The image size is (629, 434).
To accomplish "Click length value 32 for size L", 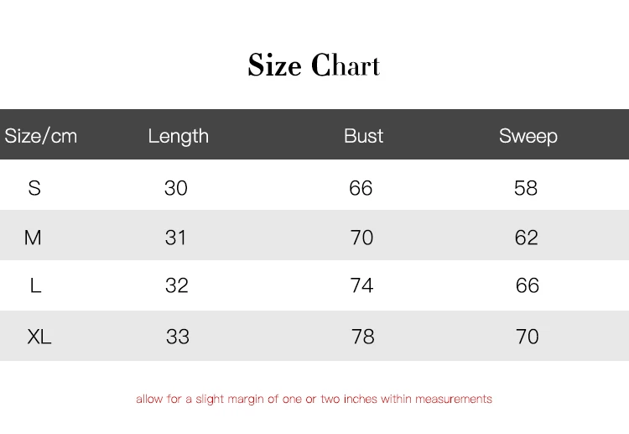I will [x=177, y=286].
